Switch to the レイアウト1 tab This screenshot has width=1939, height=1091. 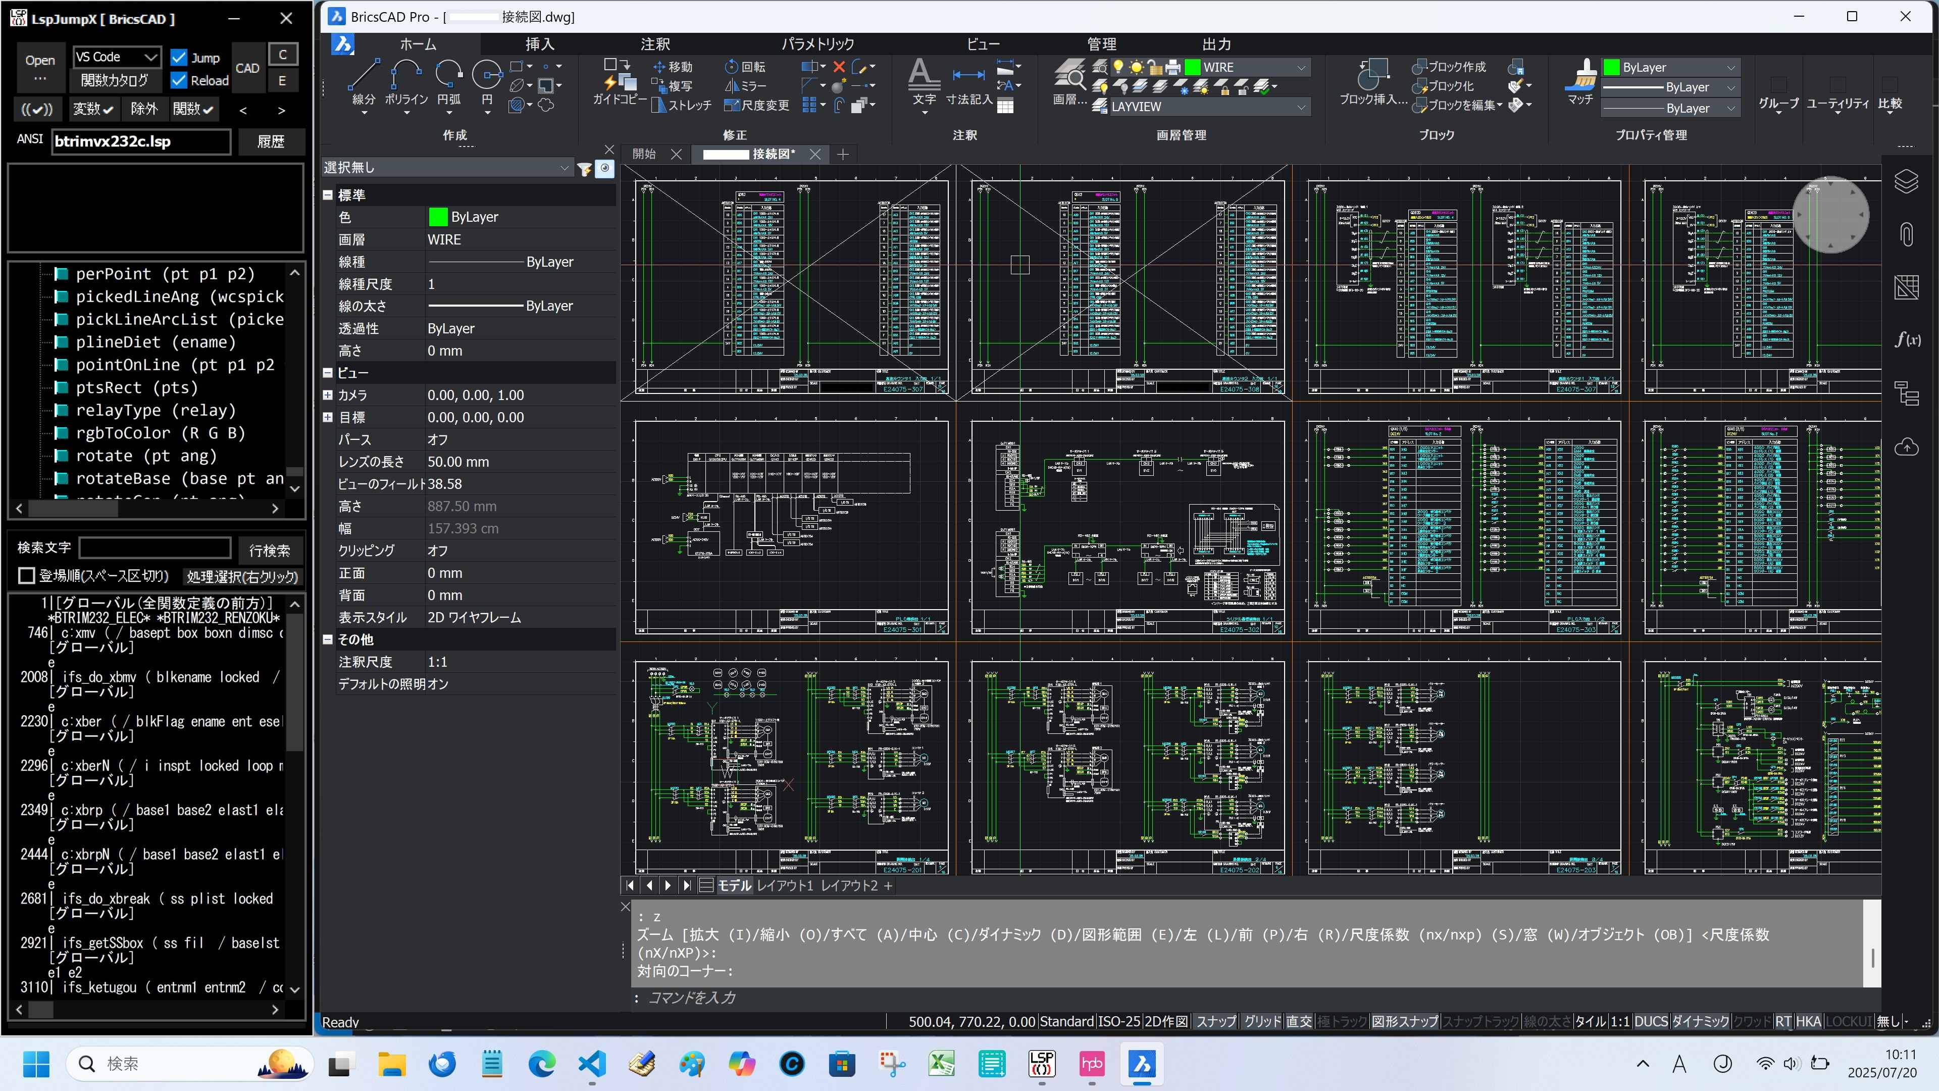pyautogui.click(x=784, y=885)
